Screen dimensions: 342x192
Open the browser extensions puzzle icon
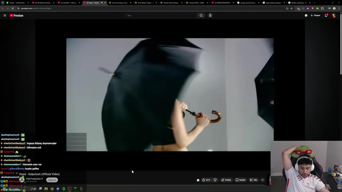click(322, 8)
